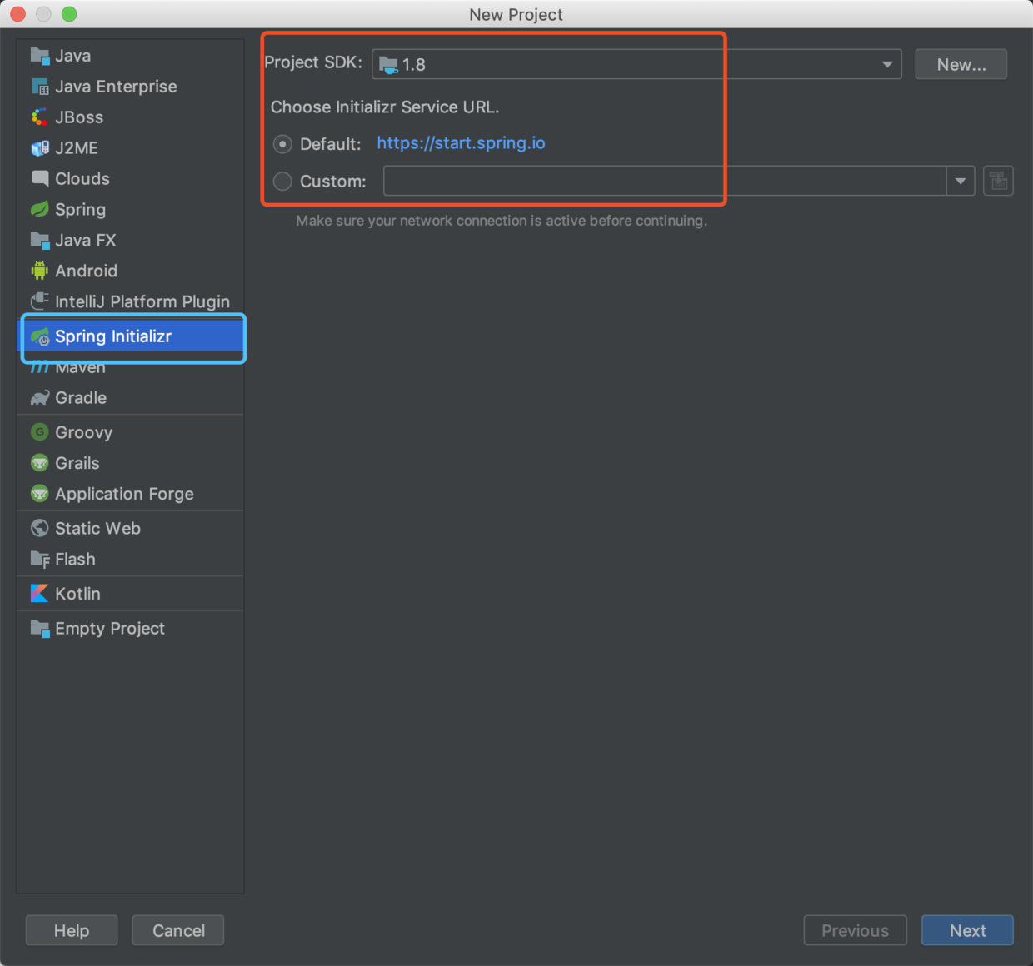
Task: Select the Flash label
Action: click(75, 560)
